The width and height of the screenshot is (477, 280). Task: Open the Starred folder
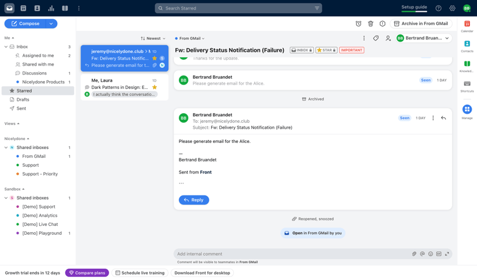[38, 91]
